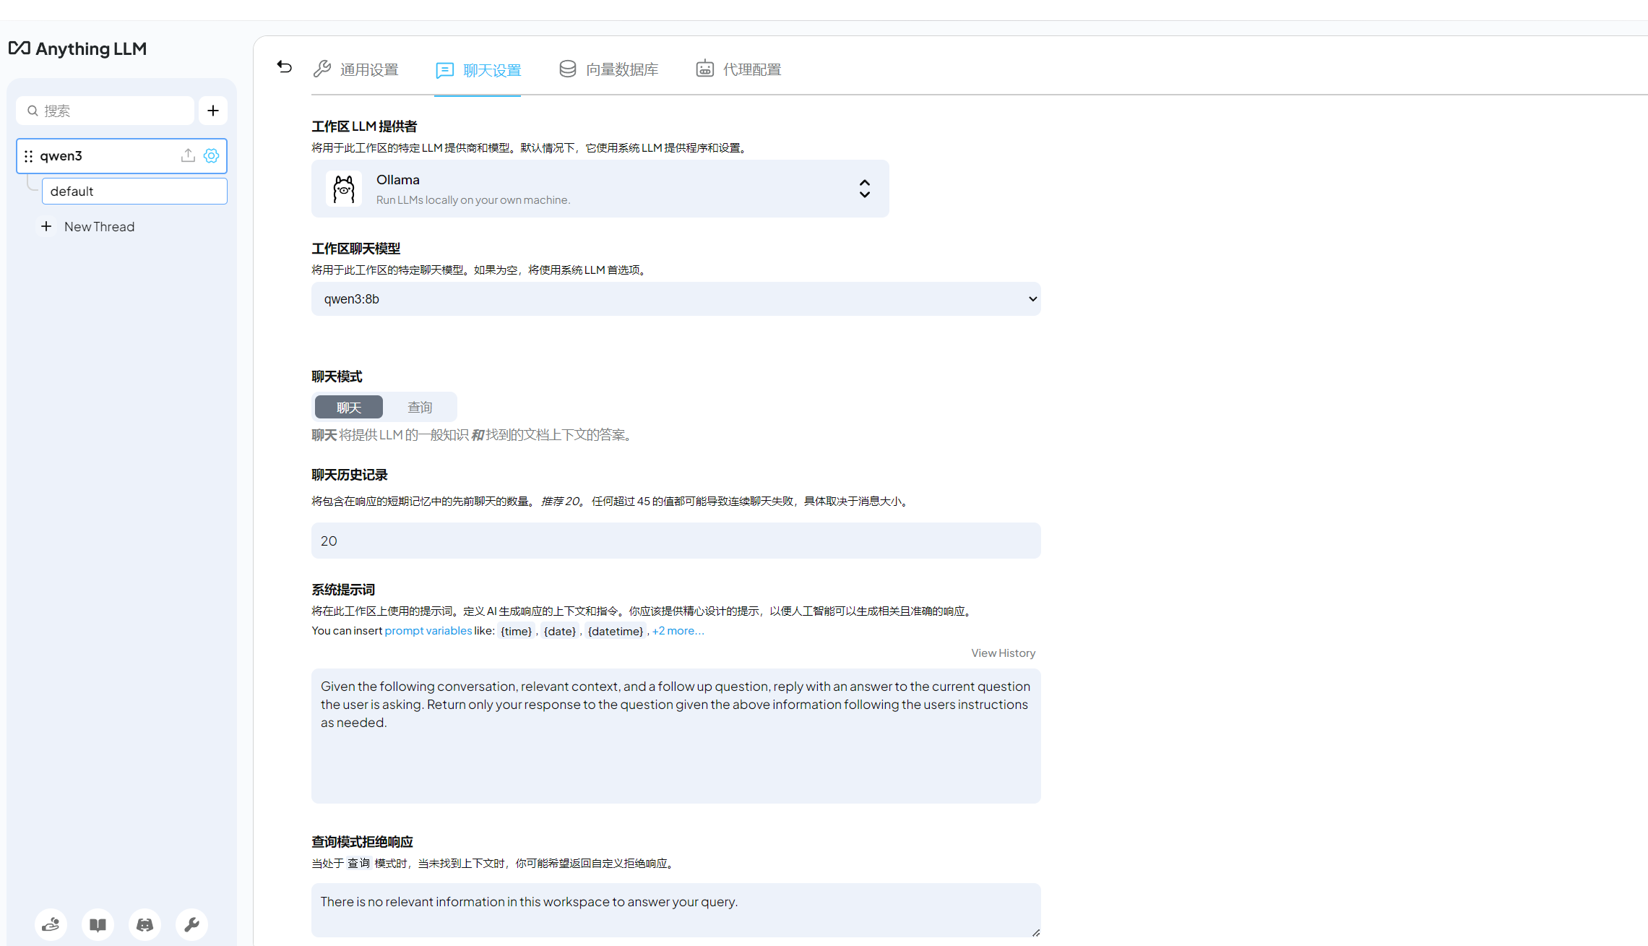The height and width of the screenshot is (946, 1648).
Task: Click the back arrow icon
Action: 285,67
